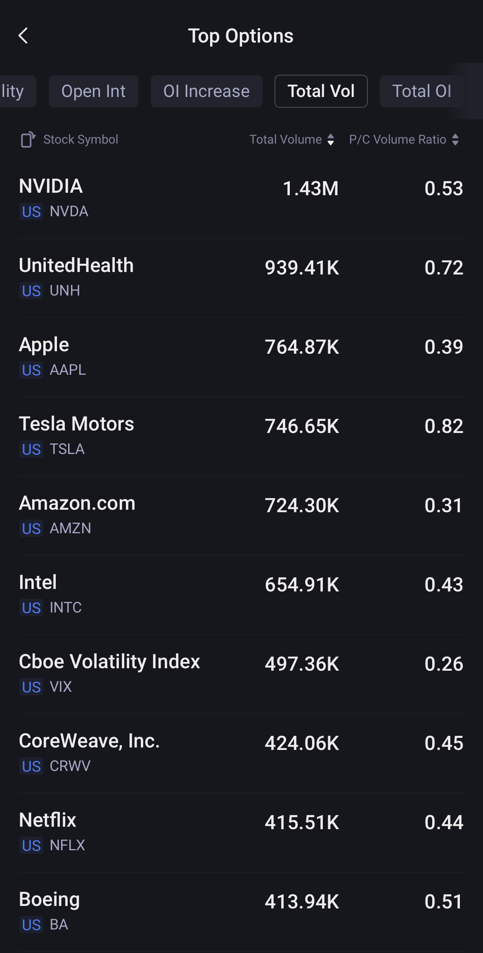Viewport: 483px width, 953px height.
Task: Click the Stock Symbol column header
Action: point(81,140)
